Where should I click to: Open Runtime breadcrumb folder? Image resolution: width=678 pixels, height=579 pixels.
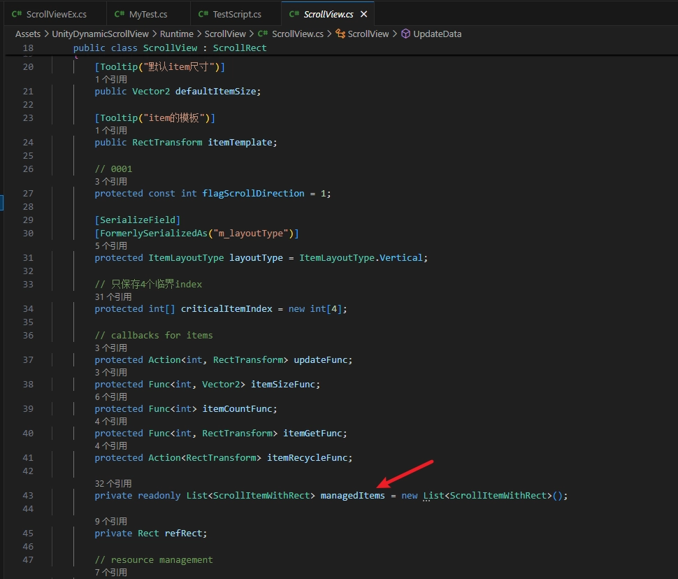click(x=177, y=34)
